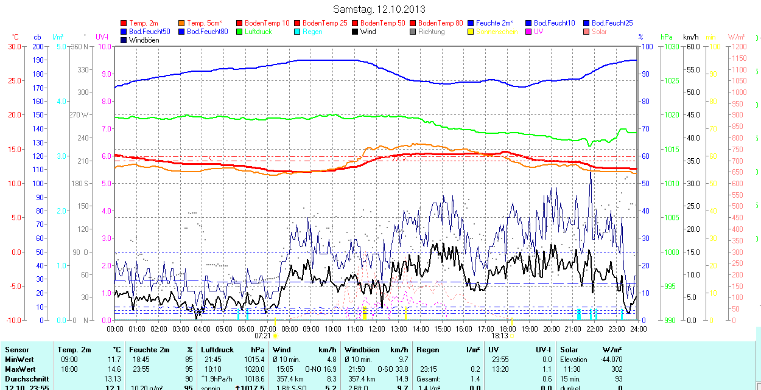
Task: Click the sunrise marker at 07:21
Action: [x=275, y=335]
